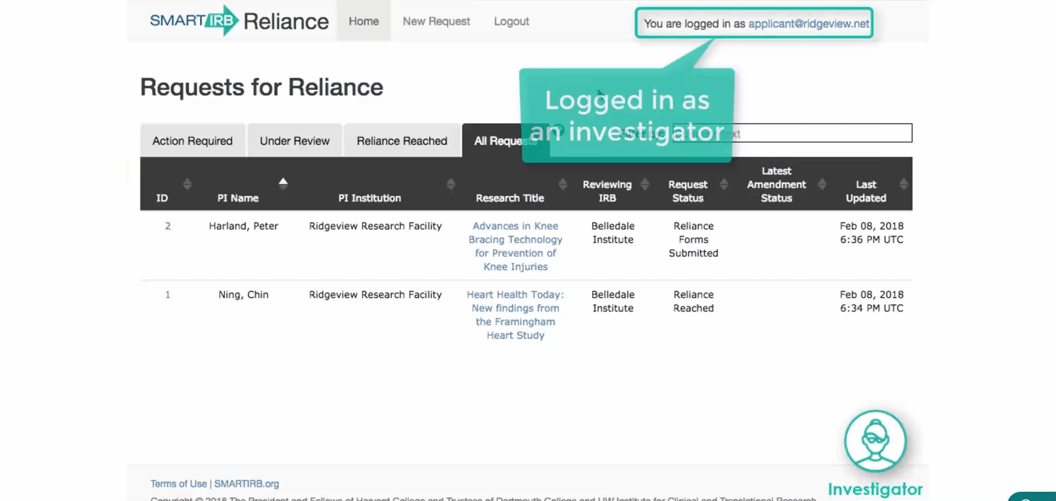Sort table by ID column arrows
Screen dimensions: 1056x501
pyautogui.click(x=187, y=184)
